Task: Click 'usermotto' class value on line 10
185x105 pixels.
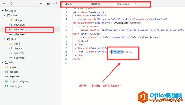Action: click(x=99, y=48)
